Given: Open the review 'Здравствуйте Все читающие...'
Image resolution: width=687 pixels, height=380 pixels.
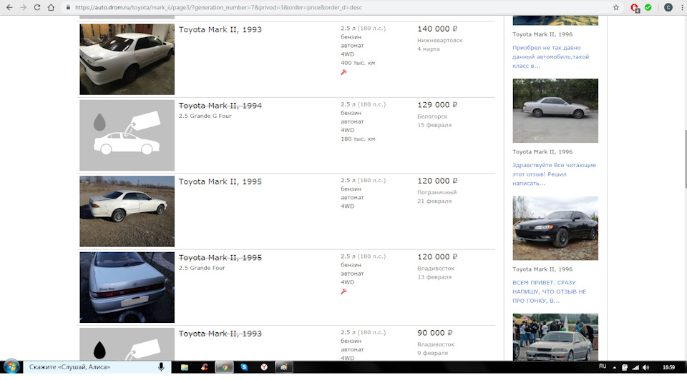Looking at the screenshot, I should pyautogui.click(x=554, y=174).
